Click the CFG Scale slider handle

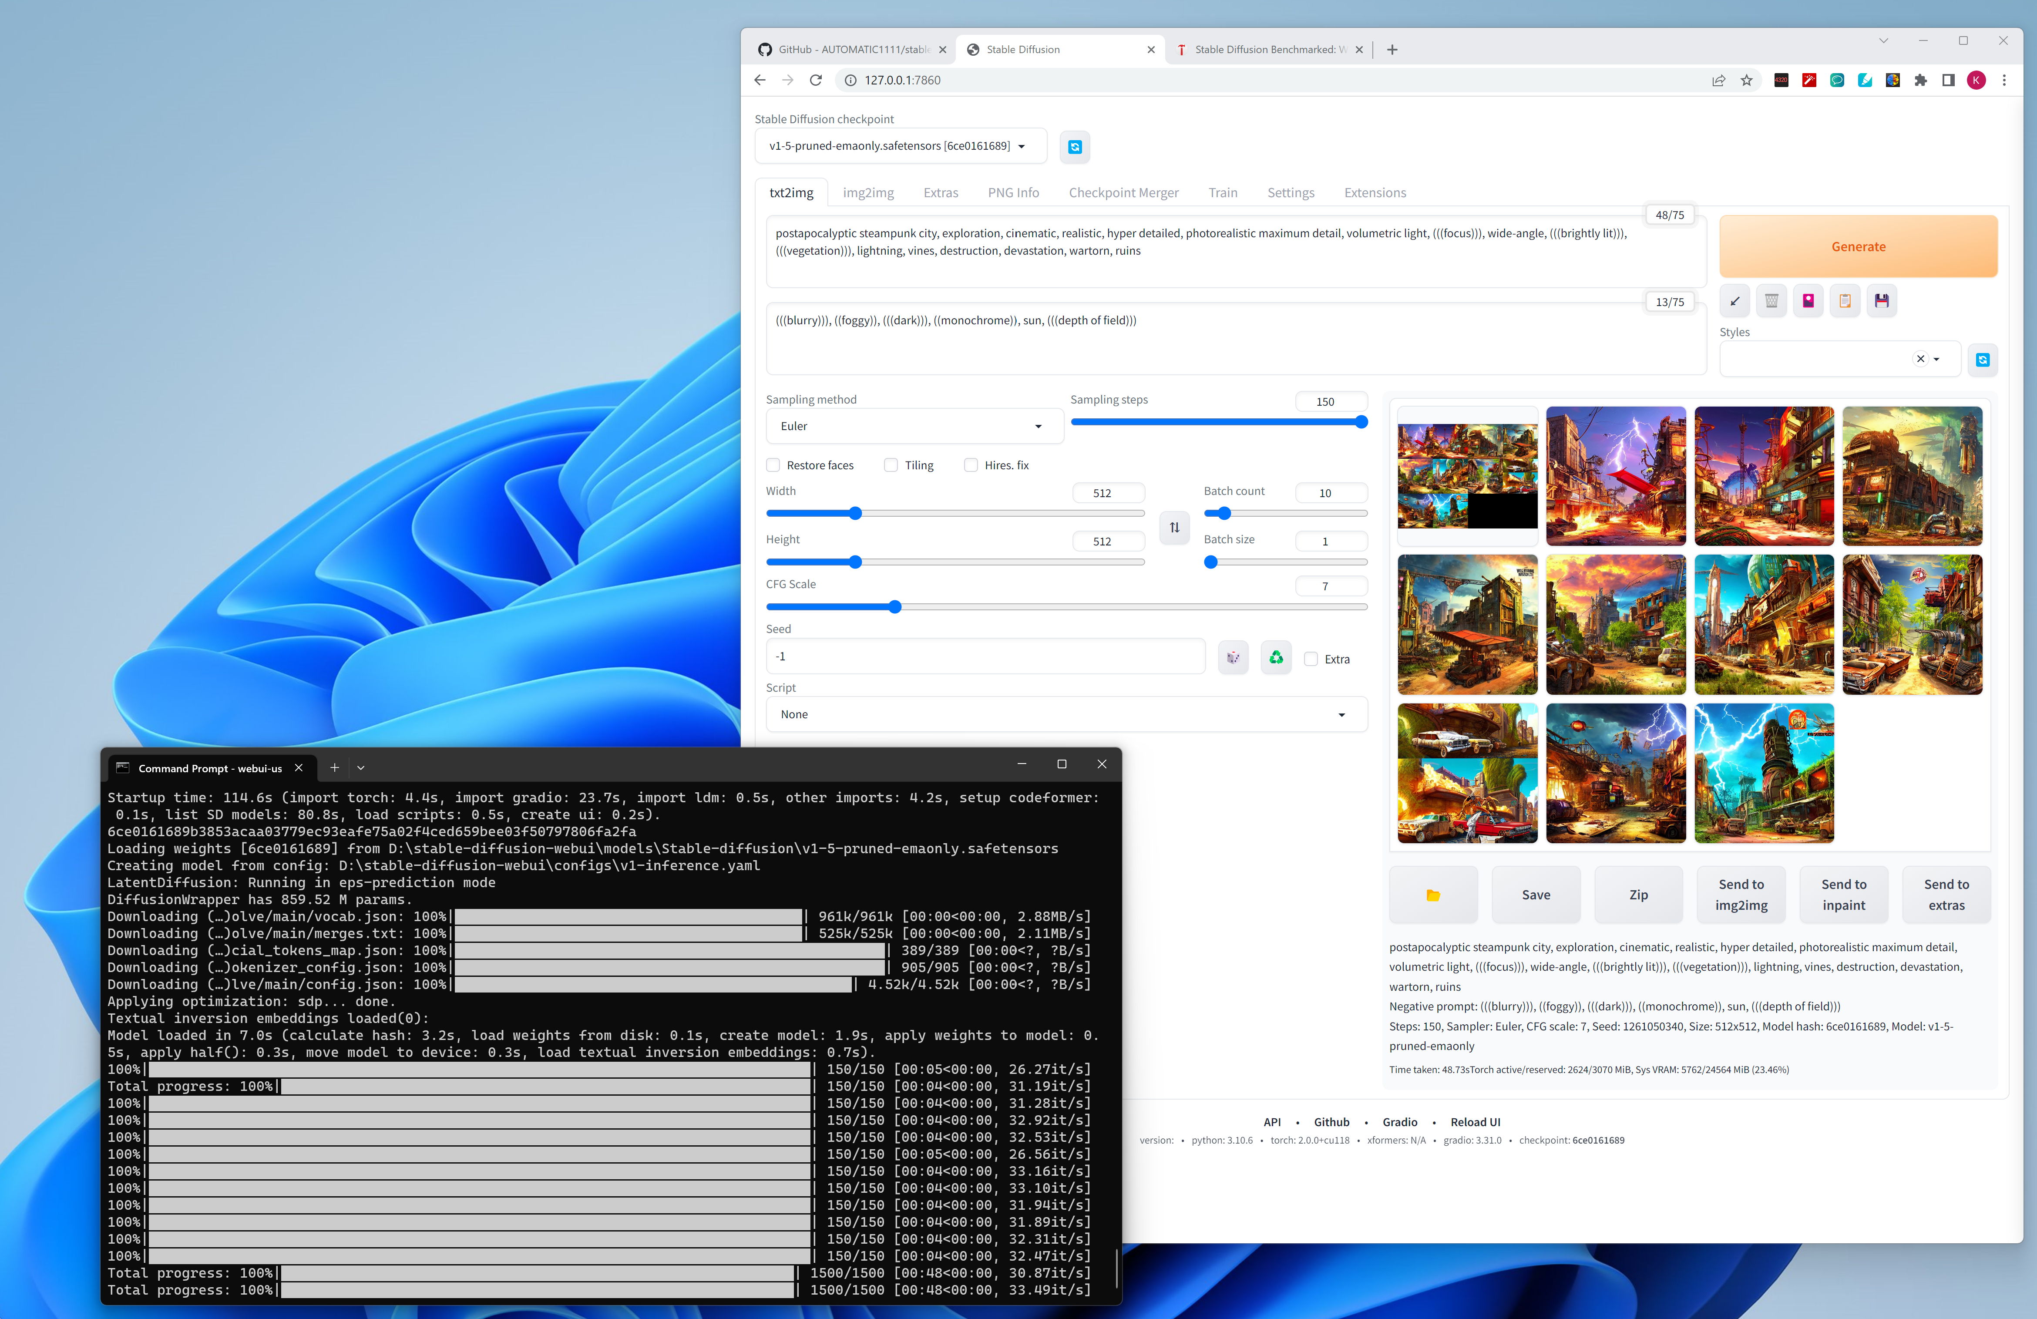[894, 607]
